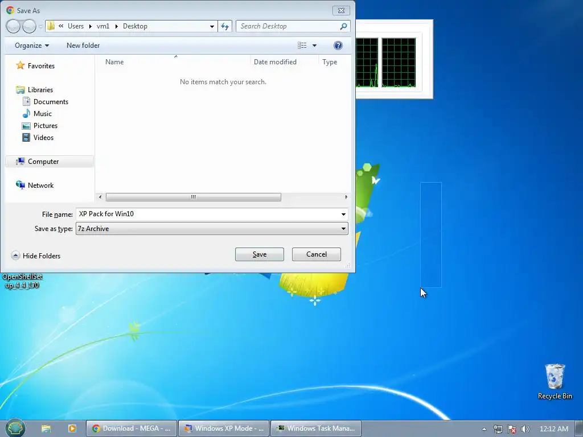The height and width of the screenshot is (437, 583).
Task: Expand the File name history dropdown
Action: (x=343, y=214)
